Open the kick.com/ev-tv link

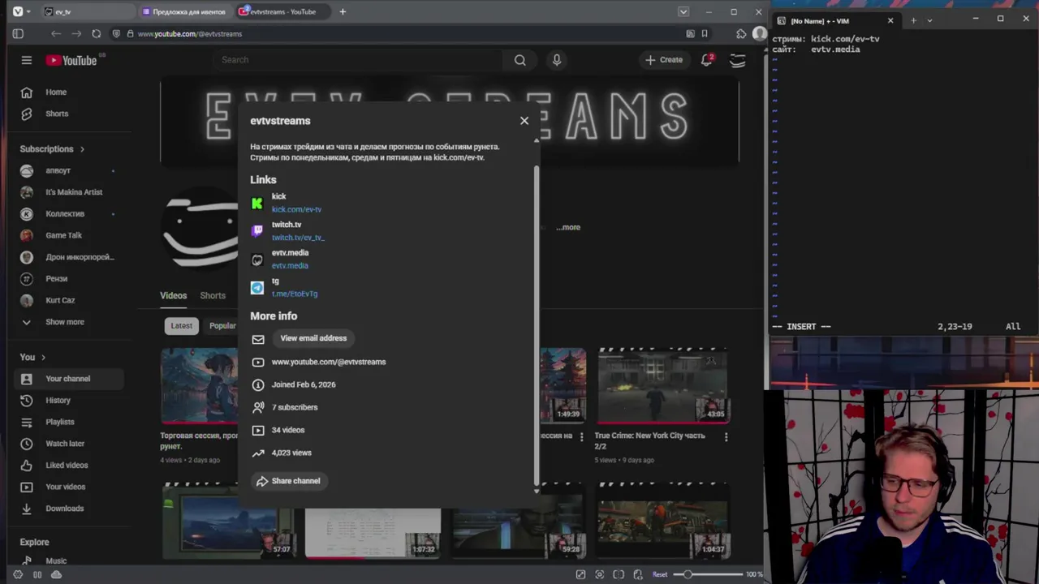click(296, 209)
